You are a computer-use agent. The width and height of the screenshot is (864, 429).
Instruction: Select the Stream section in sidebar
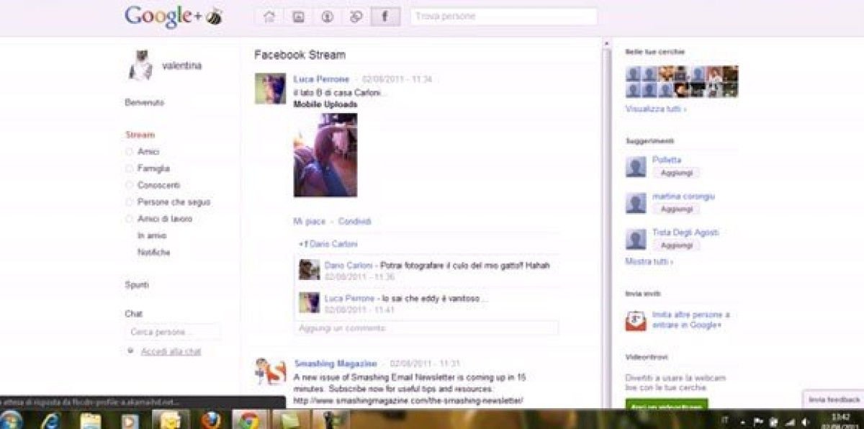coord(140,135)
